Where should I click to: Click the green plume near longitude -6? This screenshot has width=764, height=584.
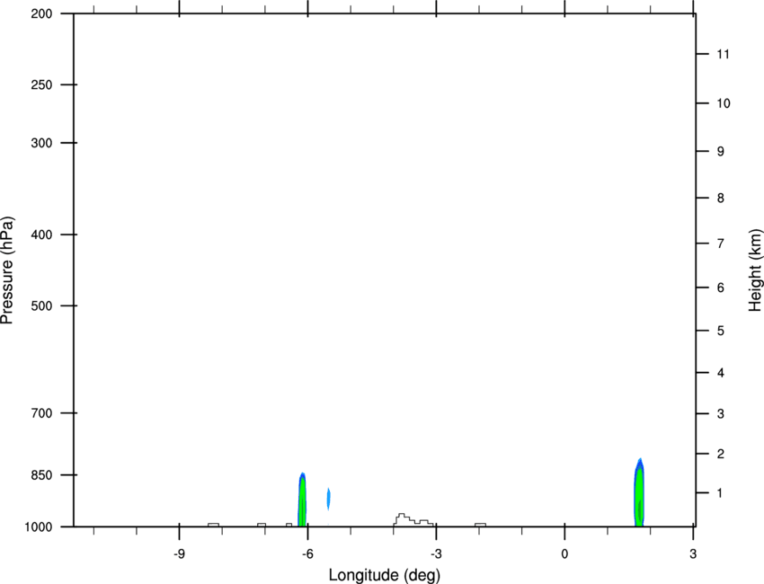pos(302,500)
